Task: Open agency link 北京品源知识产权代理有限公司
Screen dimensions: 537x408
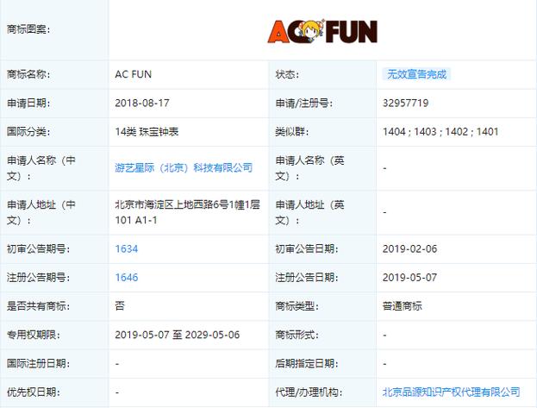Action: (x=452, y=392)
